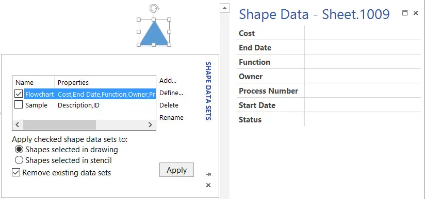The image size is (425, 199).
Task: Click the Status value field
Action: tap(363, 119)
